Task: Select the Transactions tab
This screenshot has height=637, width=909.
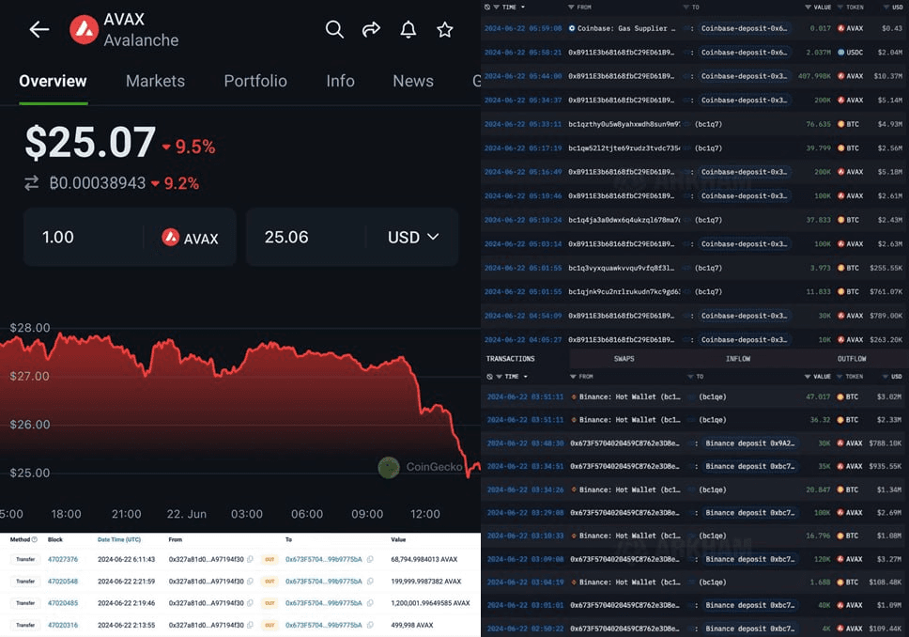Action: [x=511, y=359]
